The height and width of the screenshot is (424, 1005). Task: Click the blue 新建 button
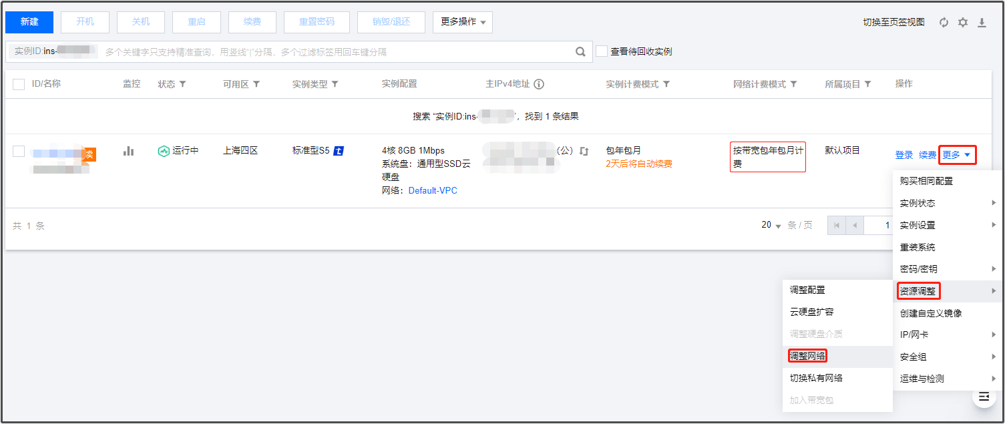29,22
